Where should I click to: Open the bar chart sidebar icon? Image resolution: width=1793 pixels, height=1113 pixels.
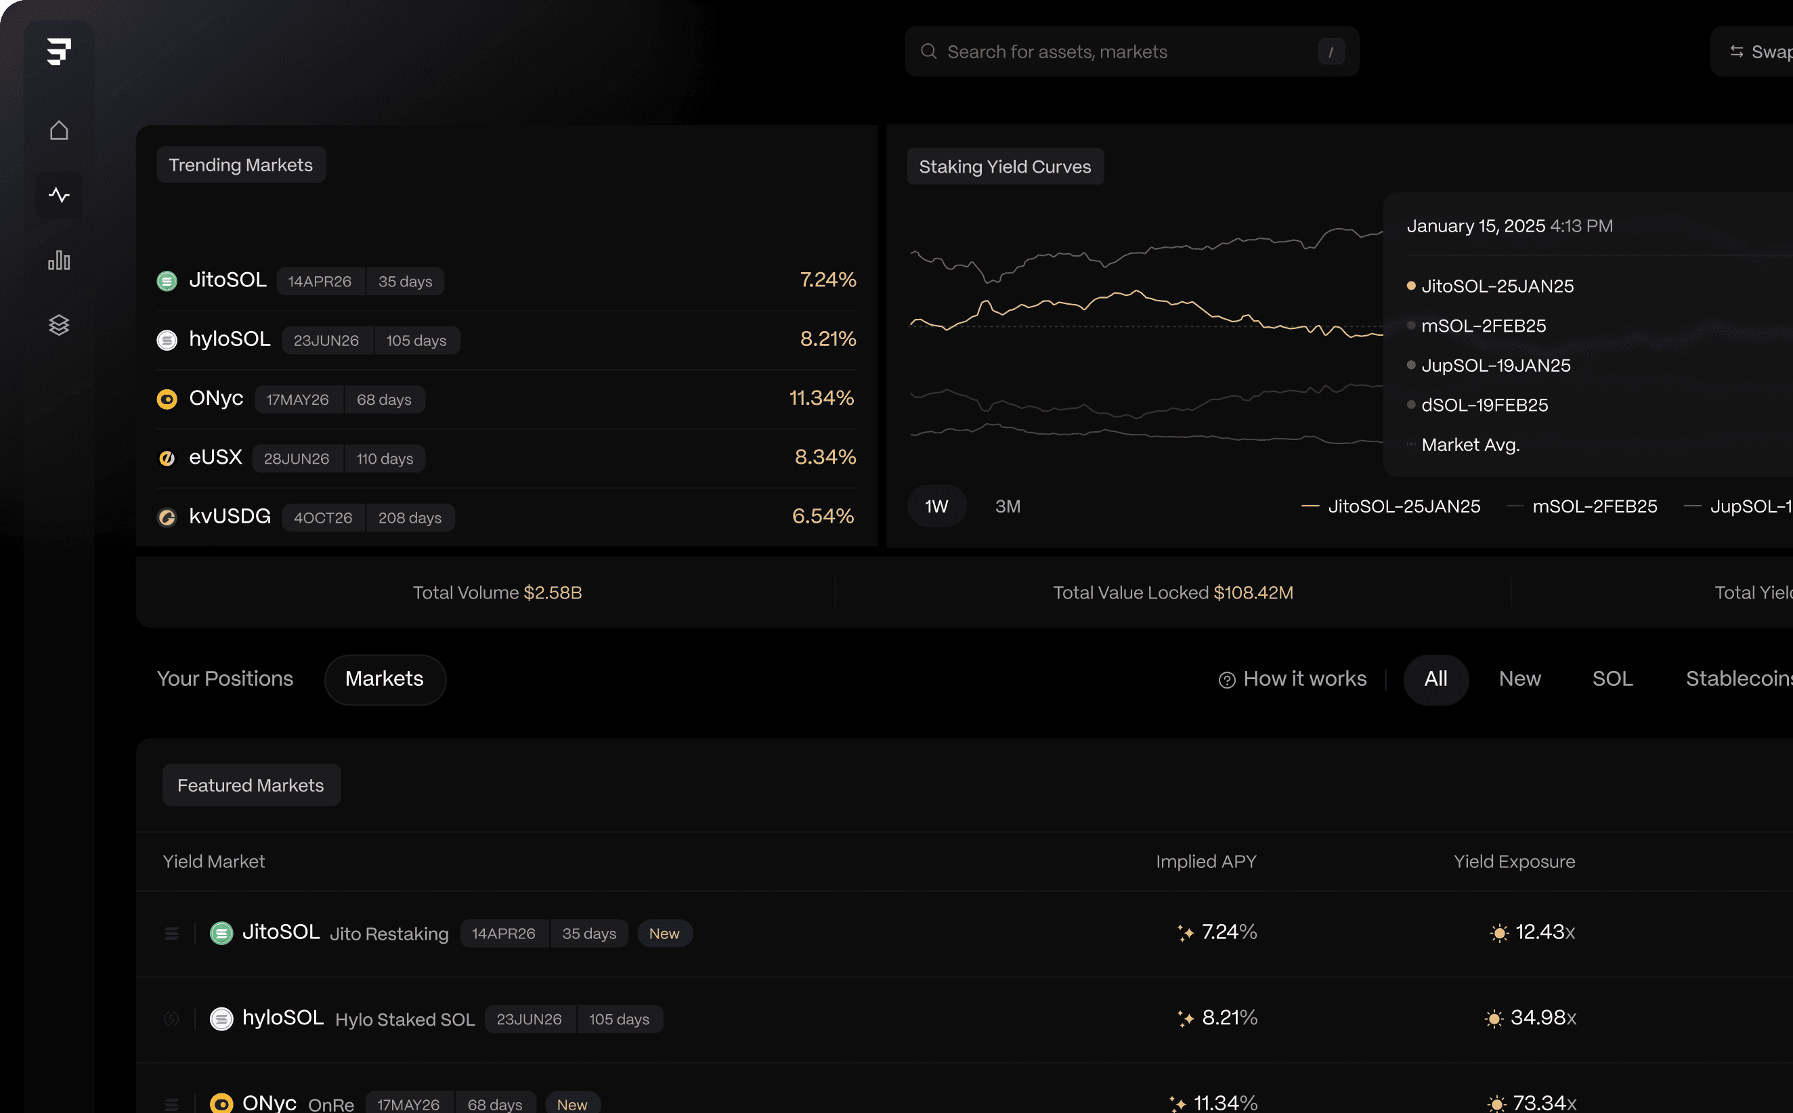pyautogui.click(x=59, y=261)
